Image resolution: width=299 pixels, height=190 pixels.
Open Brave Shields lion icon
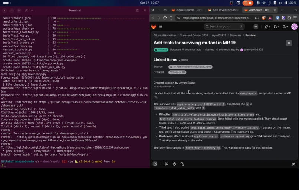click(x=263, y=18)
